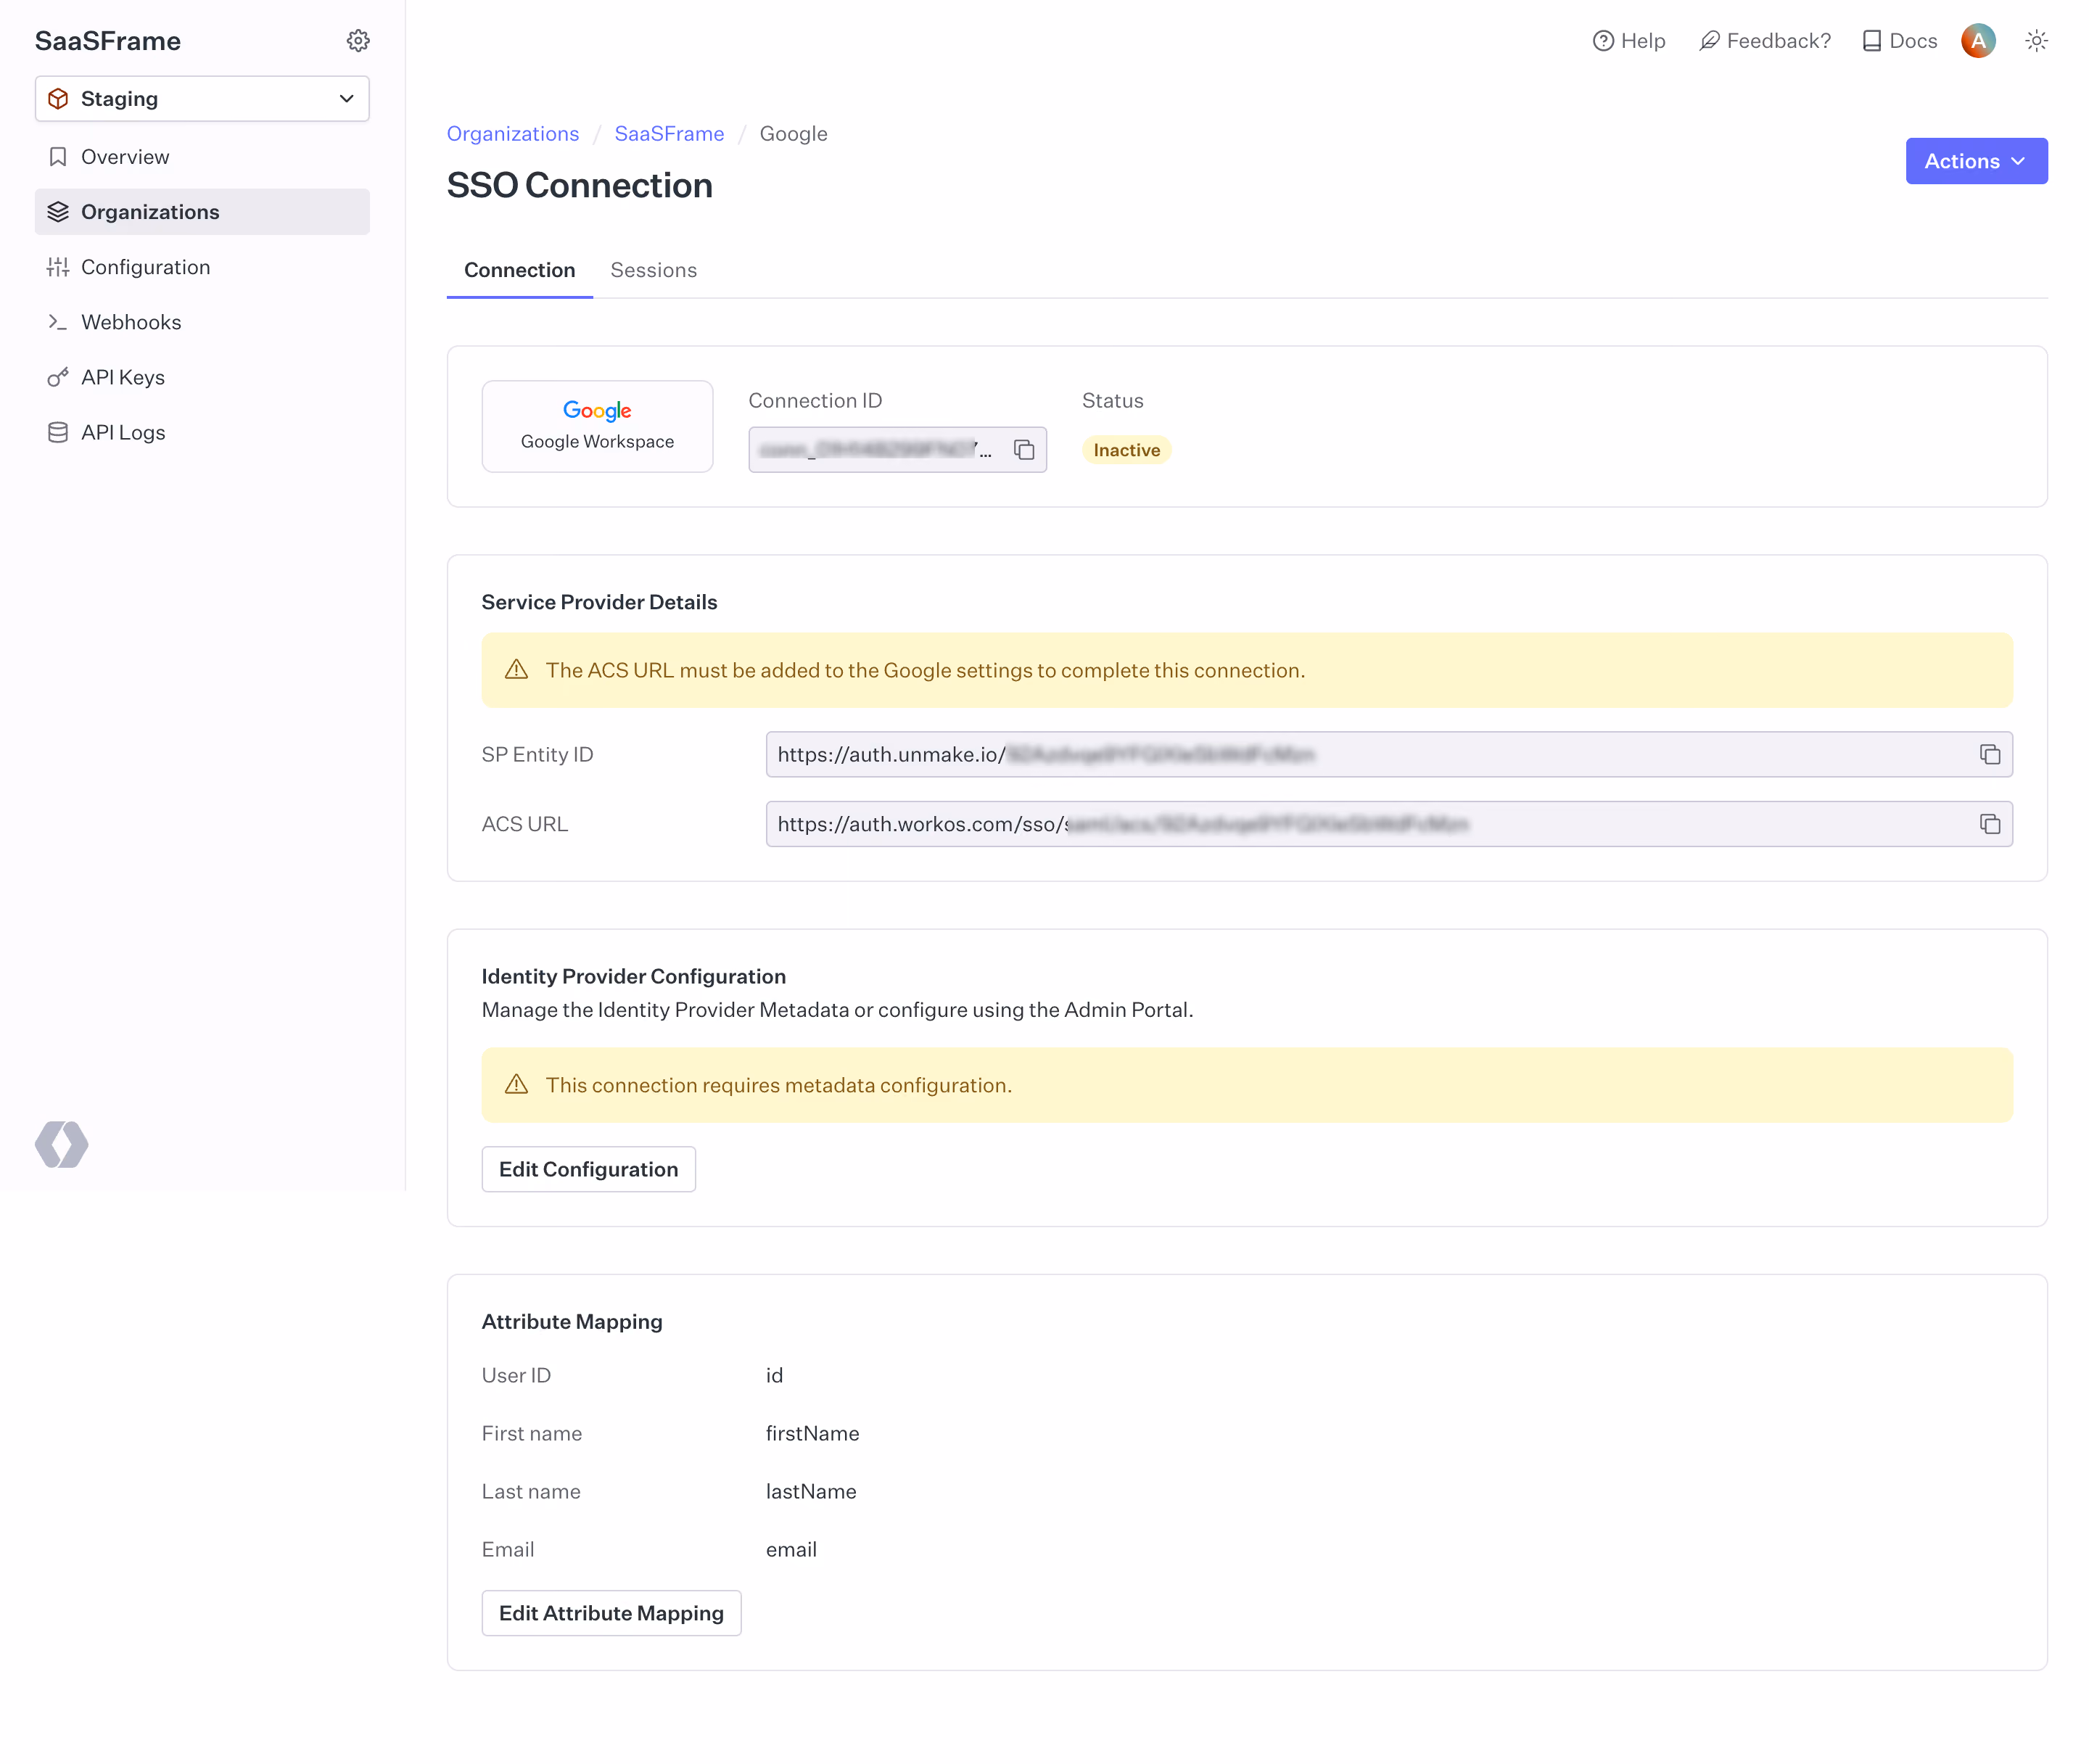Click the ACS URL warning banner text
This screenshot has width=2089, height=1764.
(925, 670)
